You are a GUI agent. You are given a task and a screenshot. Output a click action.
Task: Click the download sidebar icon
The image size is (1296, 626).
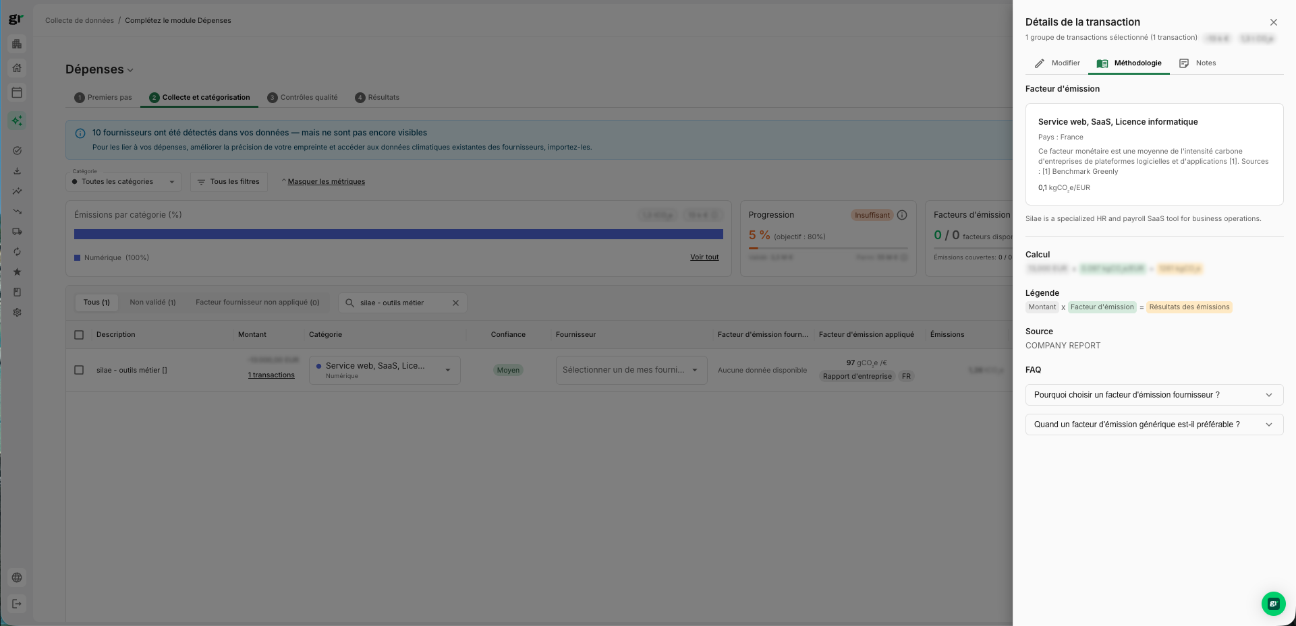coord(17,171)
